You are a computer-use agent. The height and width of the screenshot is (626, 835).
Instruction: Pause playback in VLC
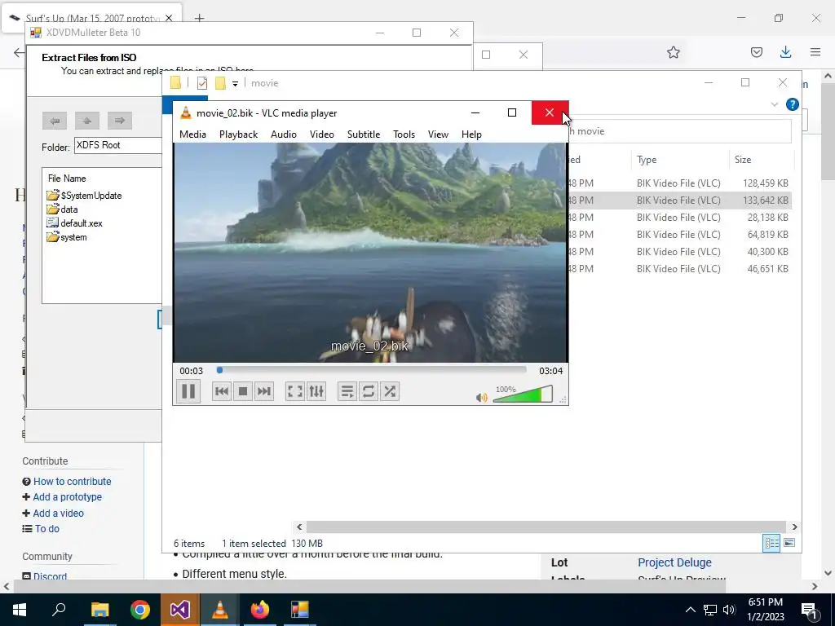pyautogui.click(x=188, y=391)
